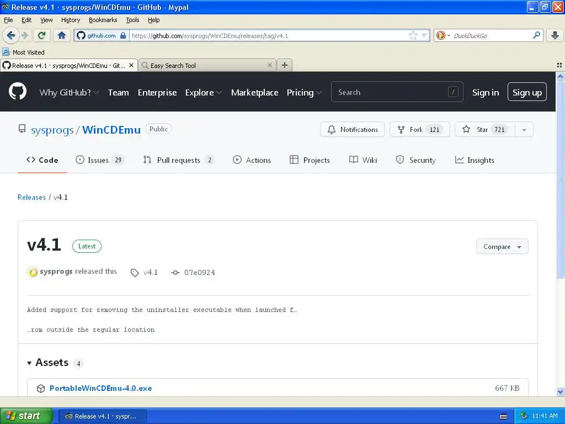The height and width of the screenshot is (424, 565).
Task: Click the Enterprise nav link
Action: point(157,92)
